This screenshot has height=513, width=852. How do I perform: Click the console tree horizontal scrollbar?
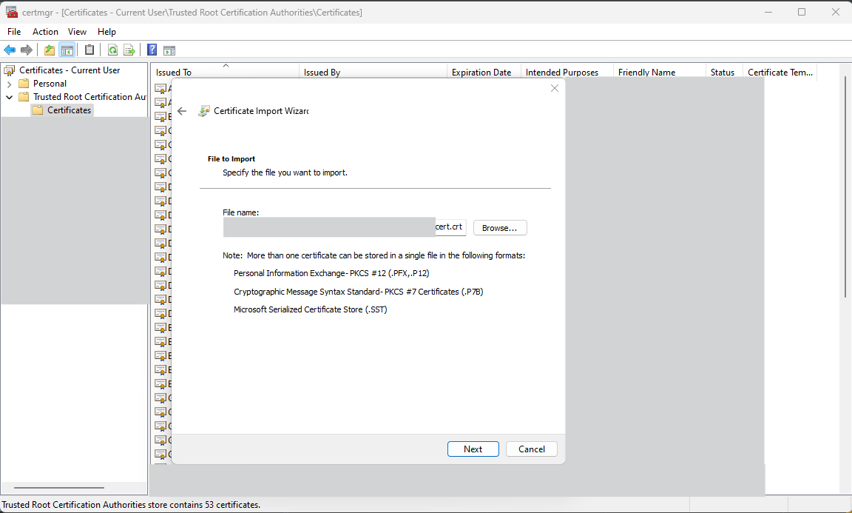58,487
